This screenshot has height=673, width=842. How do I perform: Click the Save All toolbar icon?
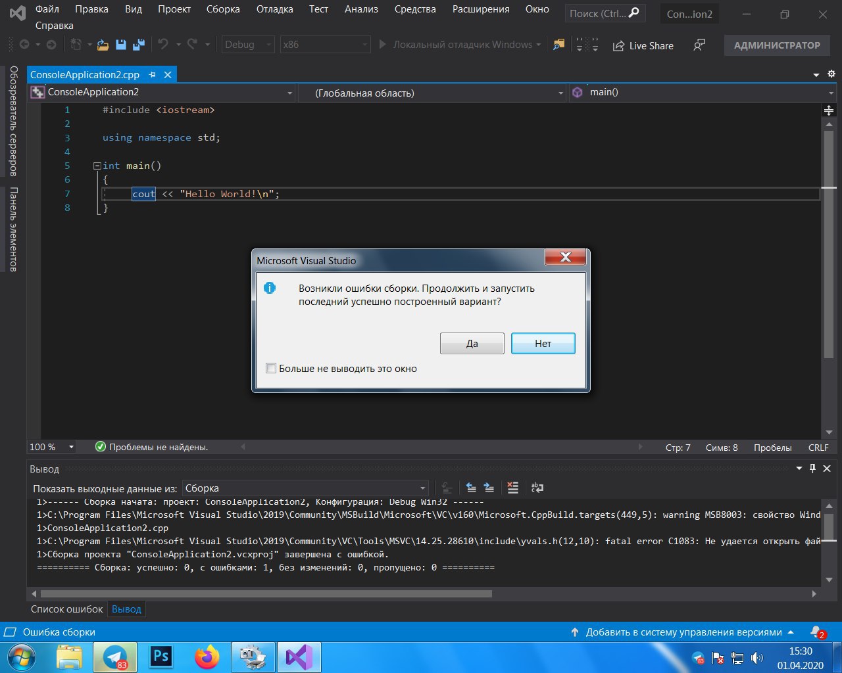138,45
